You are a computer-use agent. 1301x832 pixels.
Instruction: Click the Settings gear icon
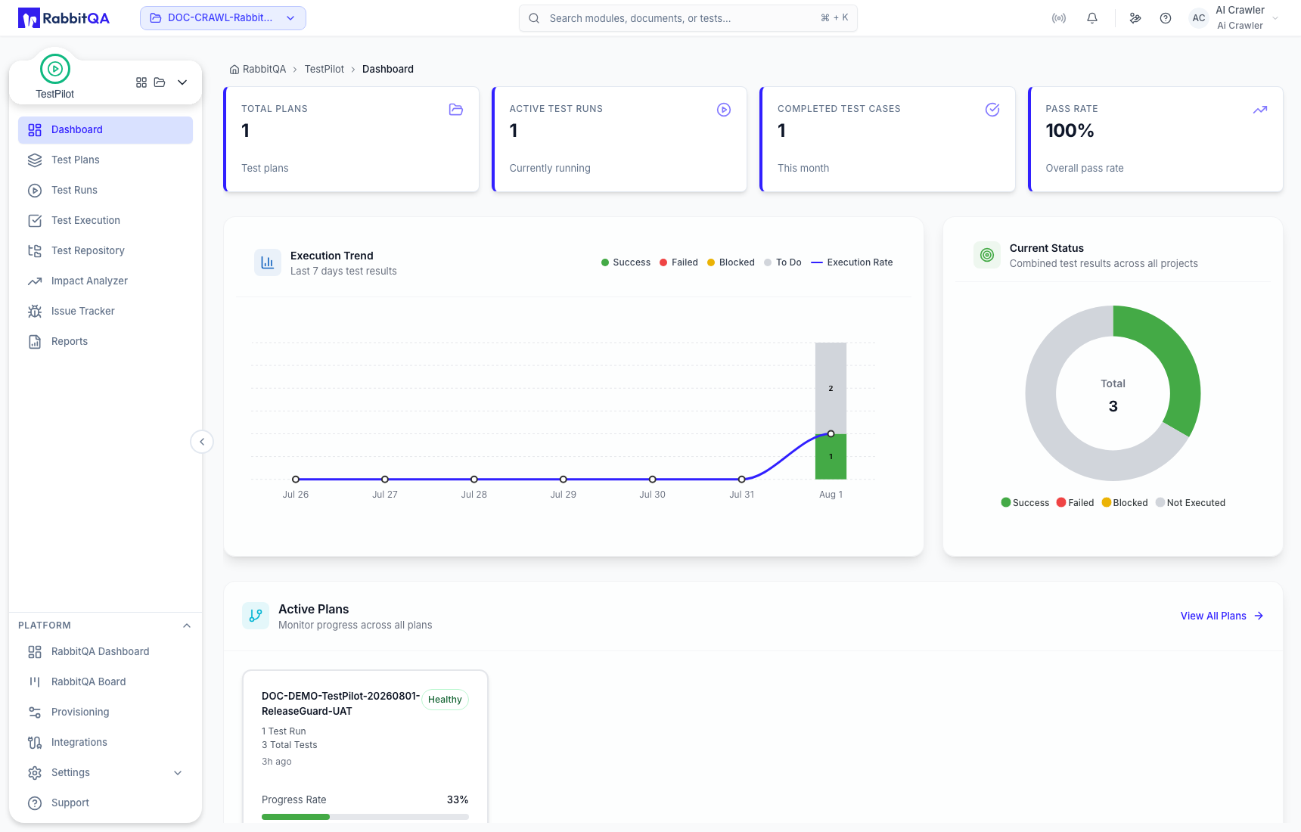tap(35, 773)
